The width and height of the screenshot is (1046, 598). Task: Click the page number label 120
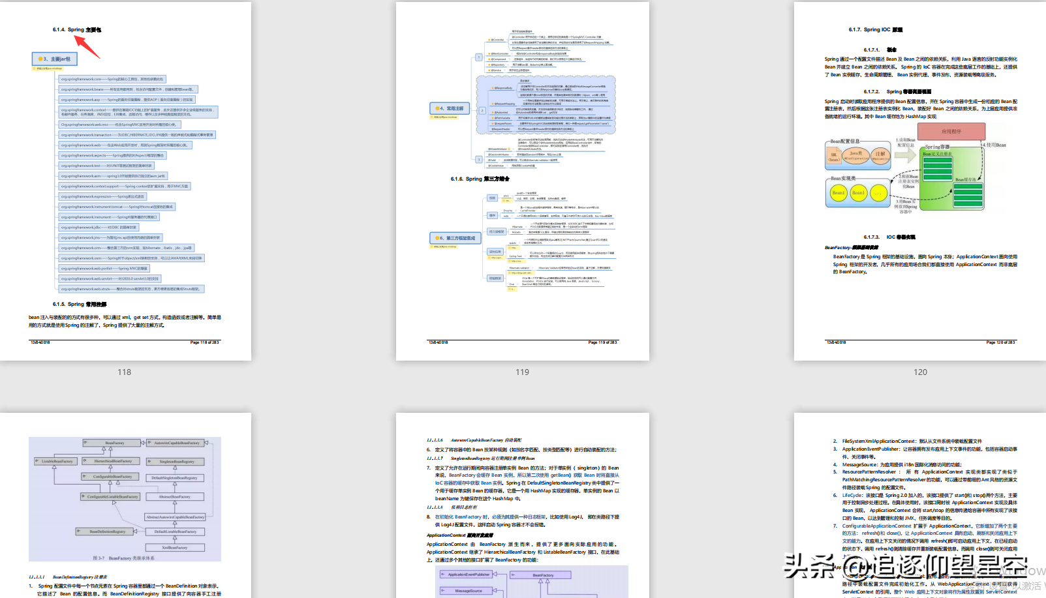[x=920, y=372]
